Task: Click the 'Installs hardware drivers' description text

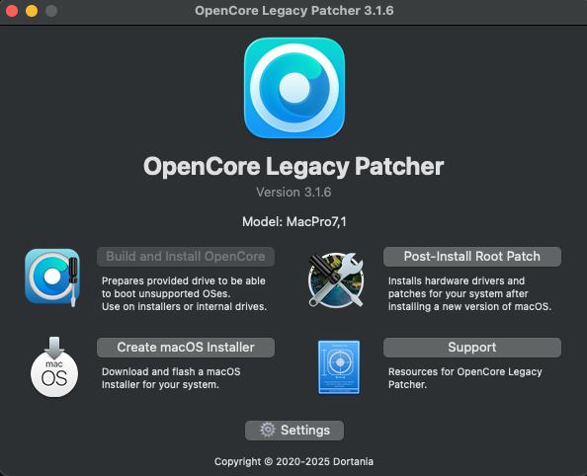Action: pos(469,293)
